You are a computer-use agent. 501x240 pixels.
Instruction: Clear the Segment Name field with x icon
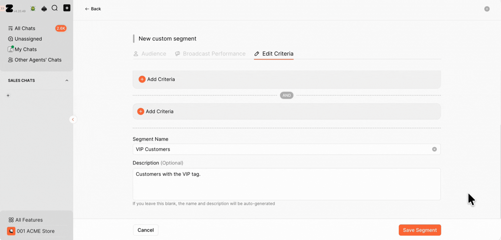434,149
